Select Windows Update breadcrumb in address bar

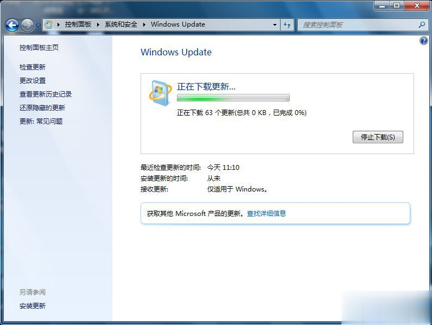click(x=178, y=24)
